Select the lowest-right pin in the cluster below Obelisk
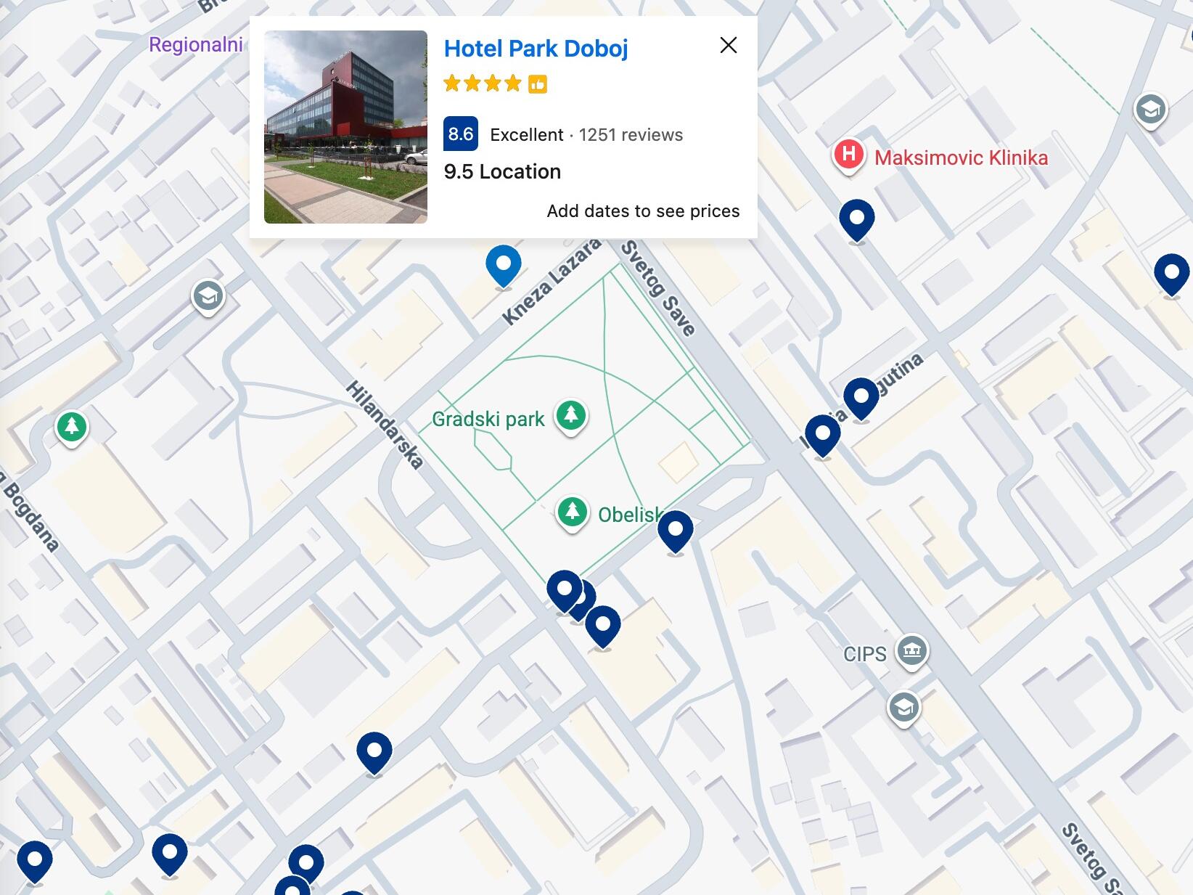Image resolution: width=1193 pixels, height=895 pixels. [603, 626]
